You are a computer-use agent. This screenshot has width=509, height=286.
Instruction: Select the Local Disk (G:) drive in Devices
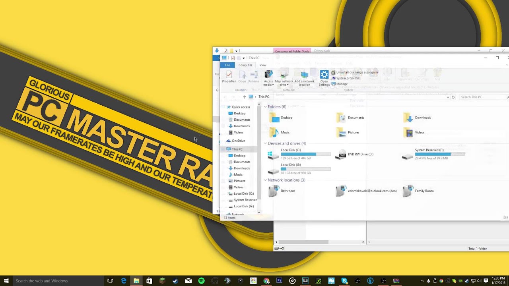point(299,169)
